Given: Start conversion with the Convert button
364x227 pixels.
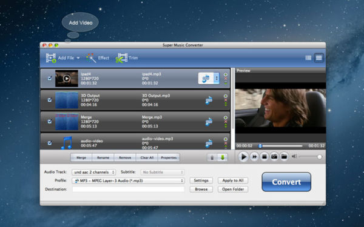Looking at the screenshot, I should tap(286, 182).
